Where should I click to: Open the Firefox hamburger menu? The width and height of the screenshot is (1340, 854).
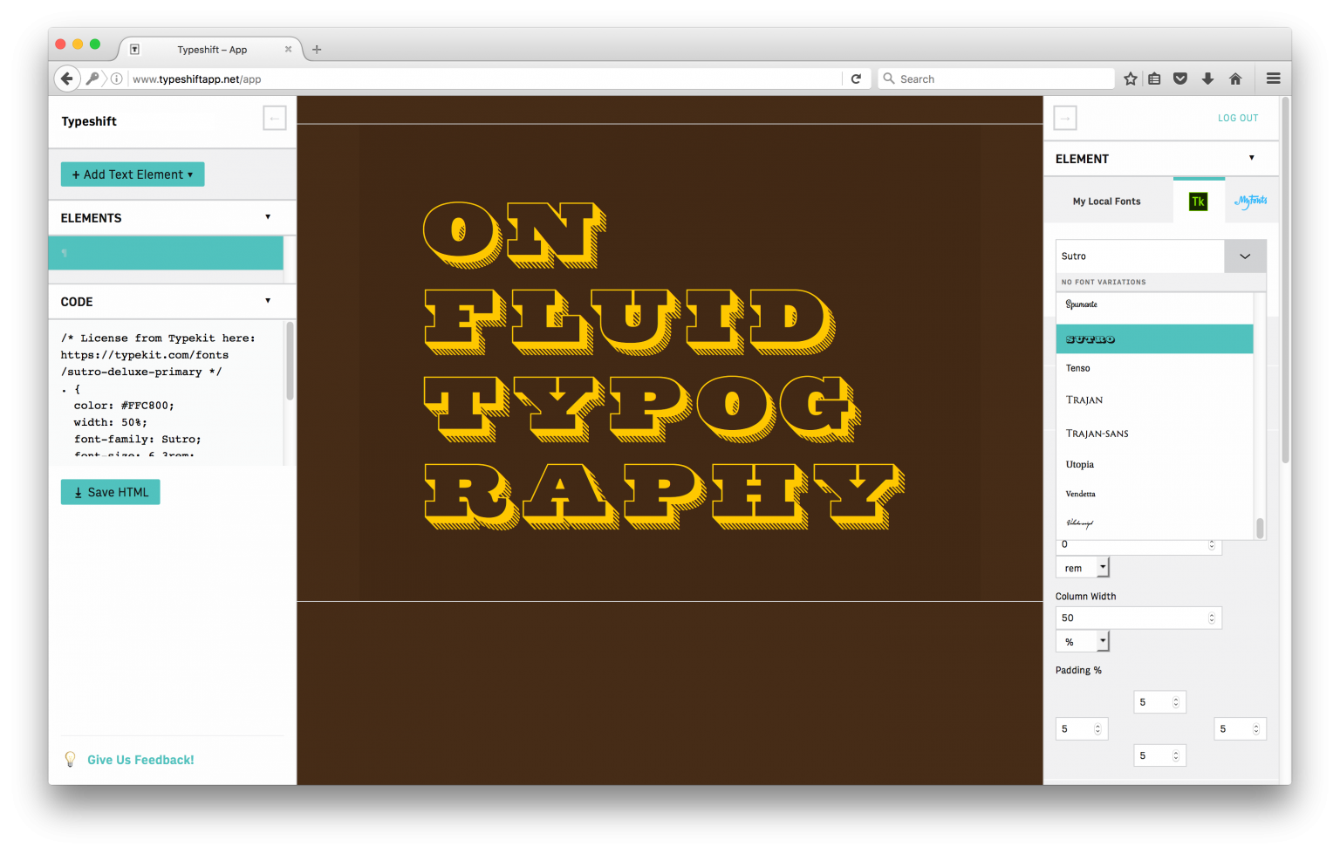pos(1273,79)
